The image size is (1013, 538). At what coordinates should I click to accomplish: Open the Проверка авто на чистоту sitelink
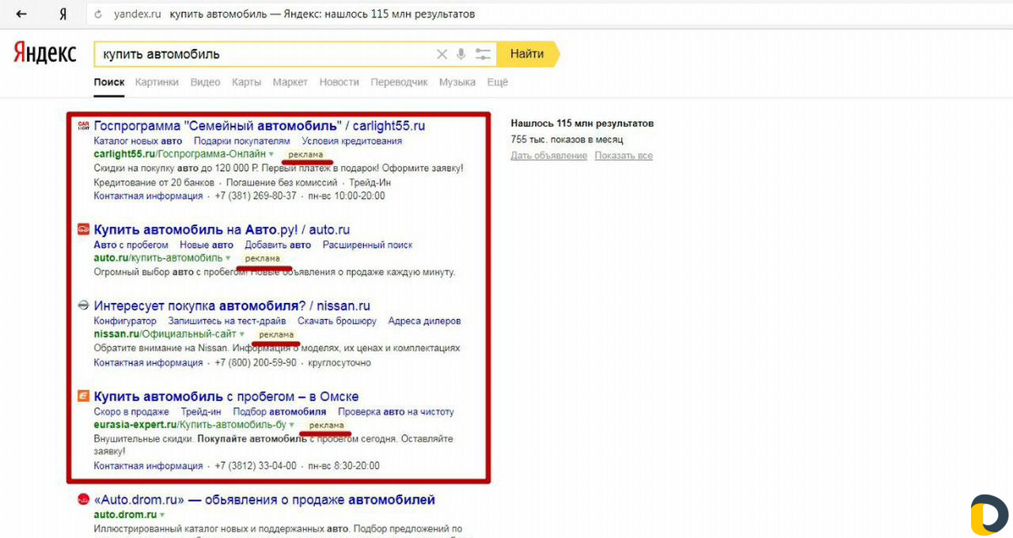(396, 411)
